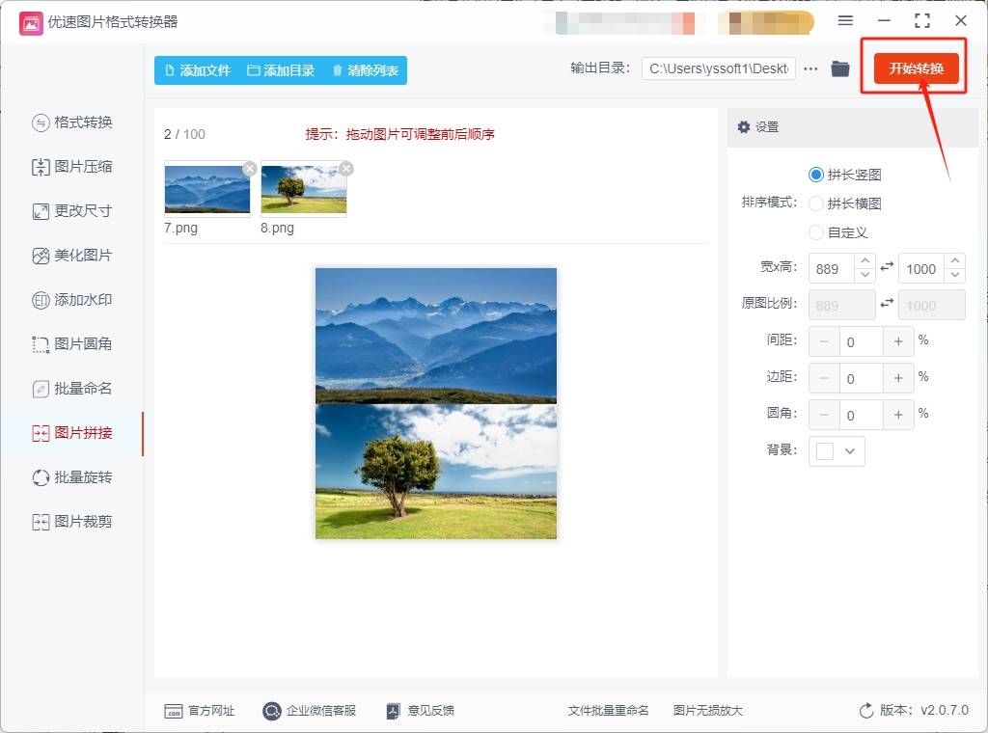Click the 边距 margin value field

862,378
